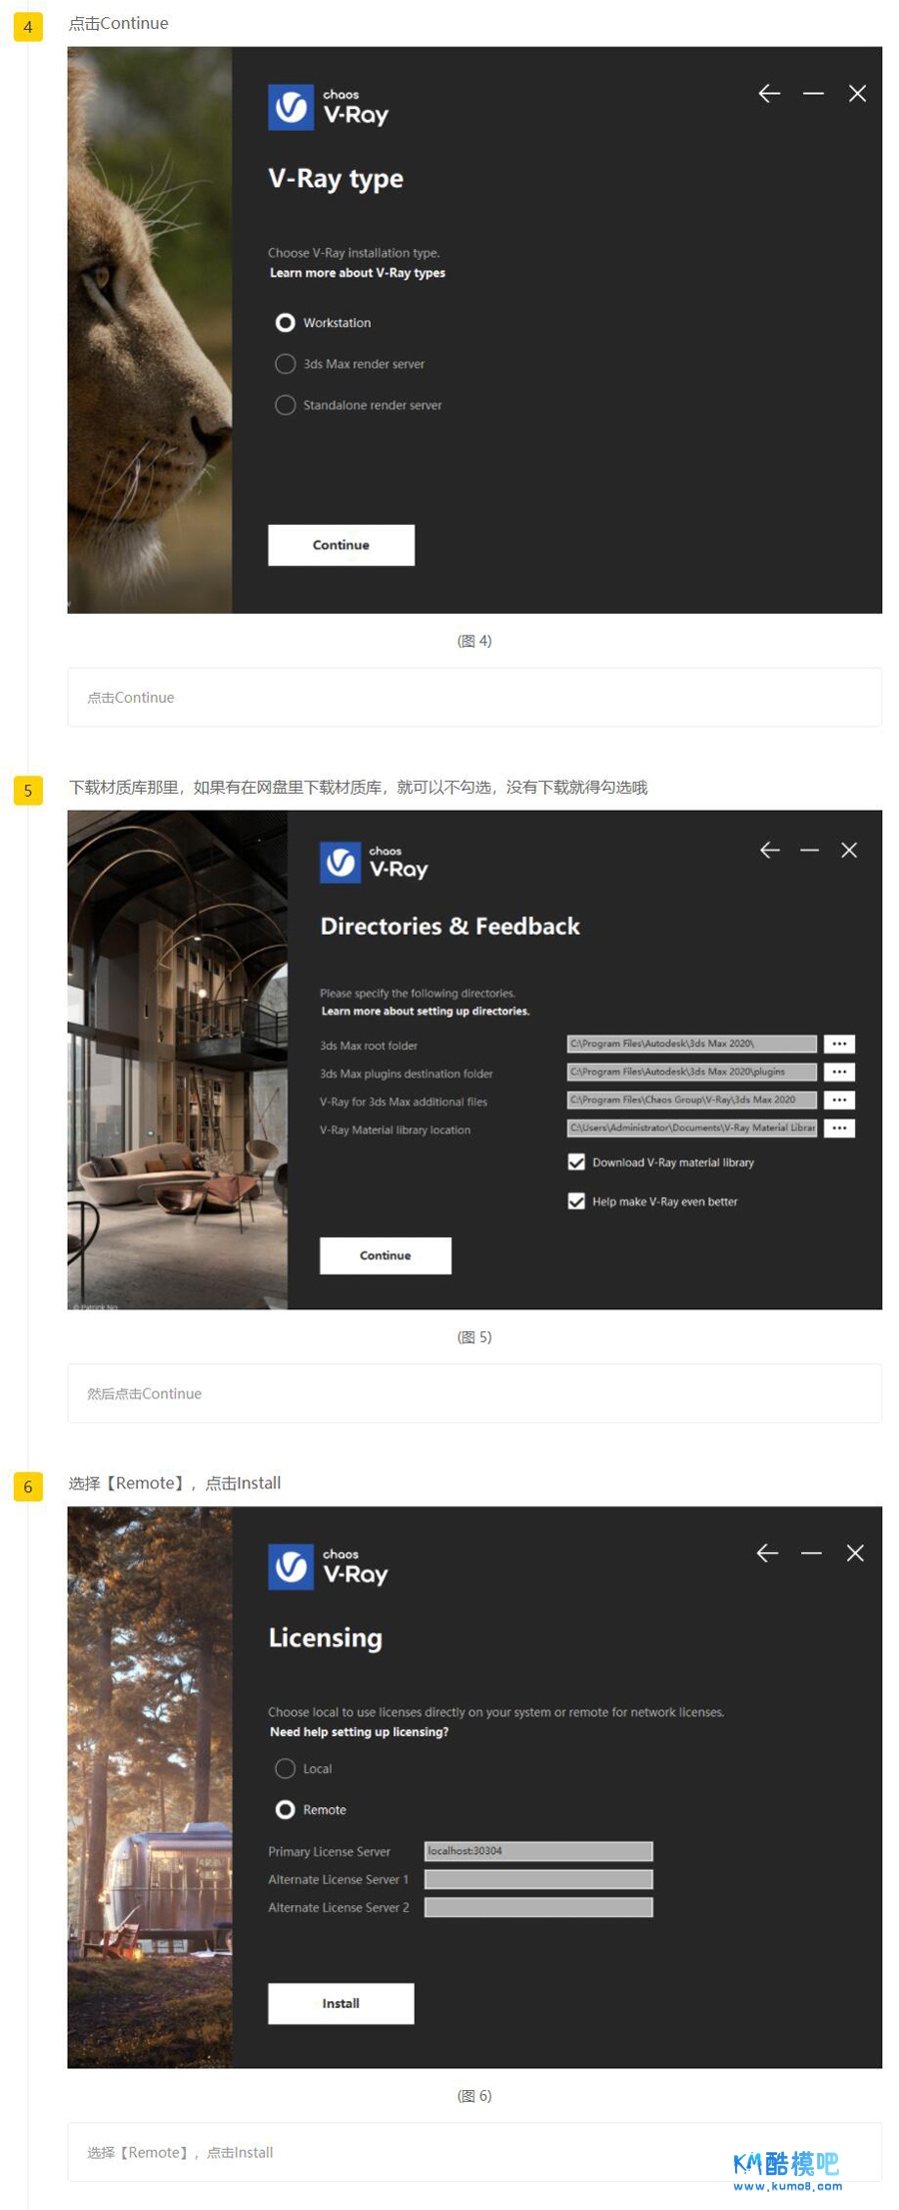Select 3ds Max render server option
The width and height of the screenshot is (899, 2210).
(x=286, y=364)
